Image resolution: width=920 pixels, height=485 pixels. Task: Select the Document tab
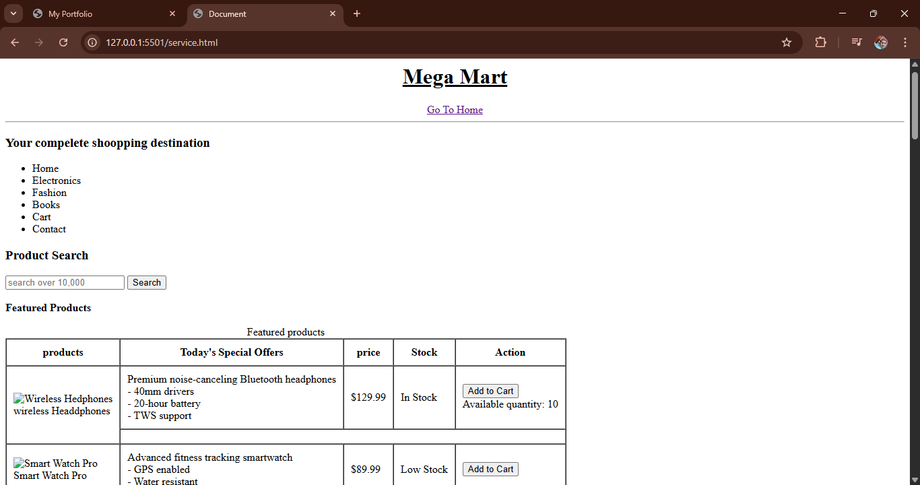[x=256, y=13]
